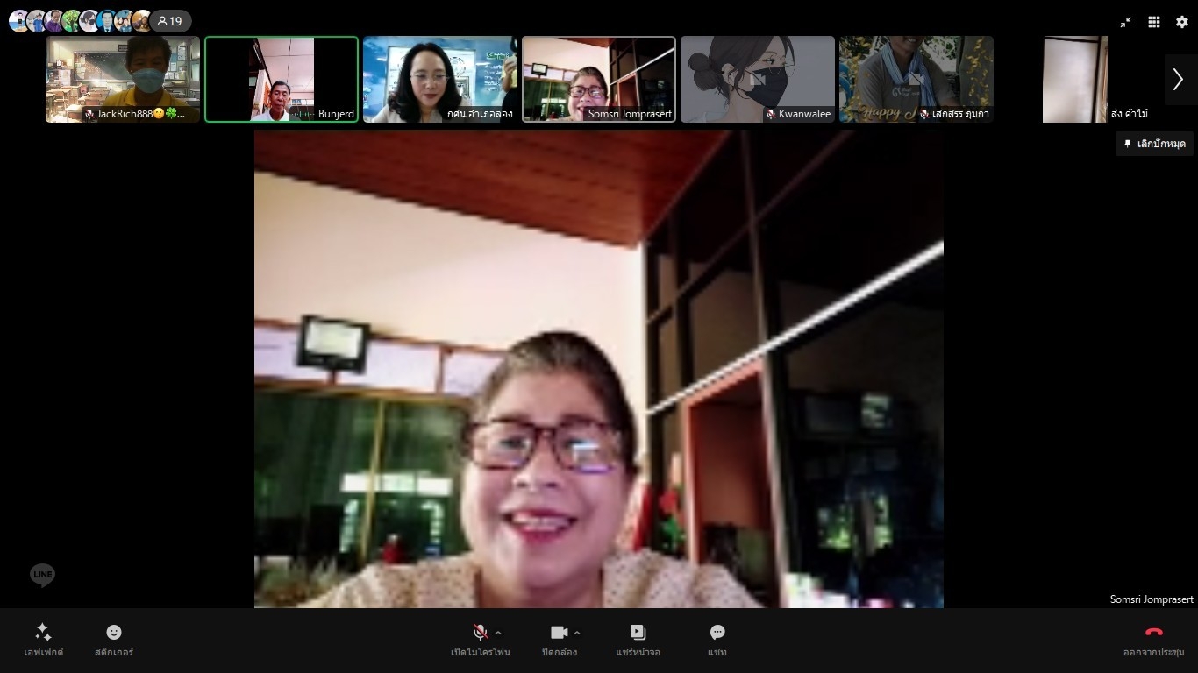The height and width of the screenshot is (673, 1198).
Task: Open settings gear icon
Action: tap(1181, 22)
